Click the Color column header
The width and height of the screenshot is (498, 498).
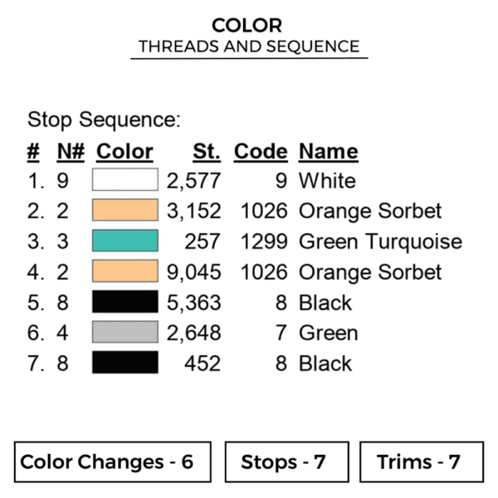(124, 152)
